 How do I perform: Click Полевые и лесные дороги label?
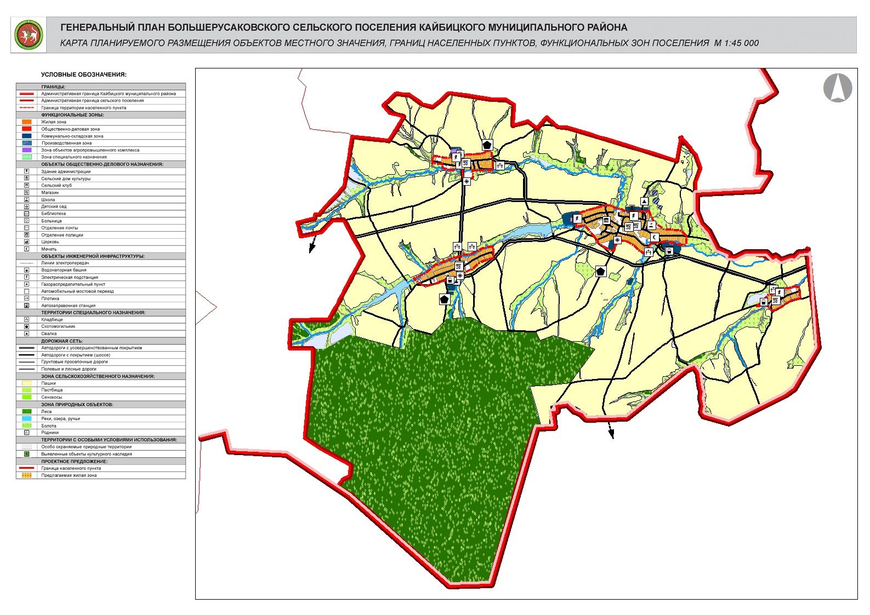(69, 369)
